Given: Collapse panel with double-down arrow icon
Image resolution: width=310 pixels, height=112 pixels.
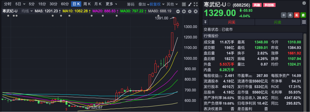Looking at the screenshot, I should [x=206, y=22].
